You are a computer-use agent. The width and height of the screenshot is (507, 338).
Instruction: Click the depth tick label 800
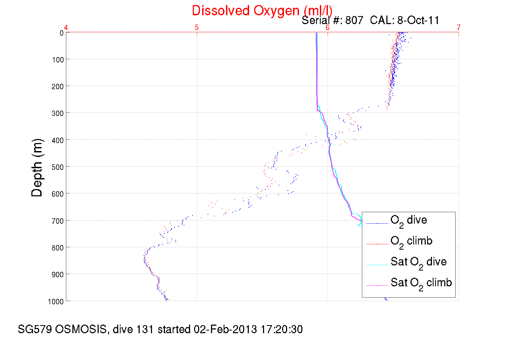tap(58, 248)
